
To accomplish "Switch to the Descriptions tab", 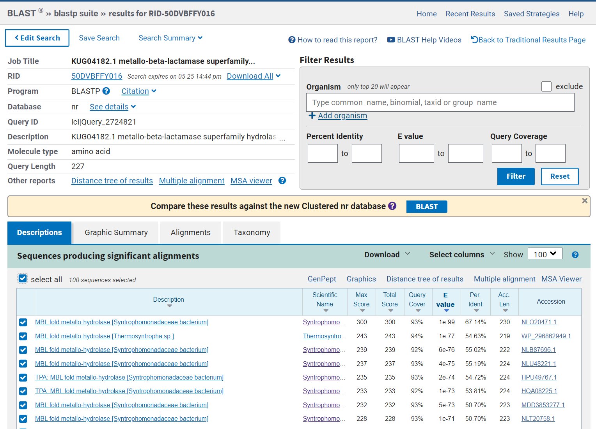I will click(x=39, y=232).
